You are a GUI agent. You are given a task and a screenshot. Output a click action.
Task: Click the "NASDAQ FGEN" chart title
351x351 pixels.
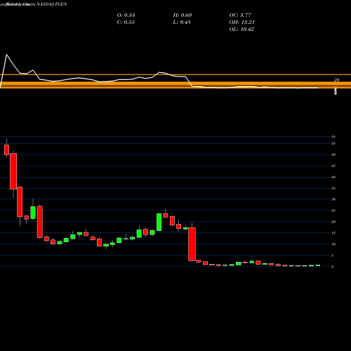pos(52,4)
